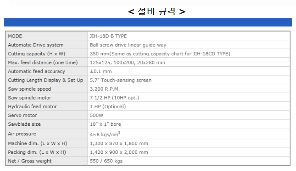Select the ±0.1 mm accuracy value
The height and width of the screenshot is (171, 296).
click(x=101, y=71)
